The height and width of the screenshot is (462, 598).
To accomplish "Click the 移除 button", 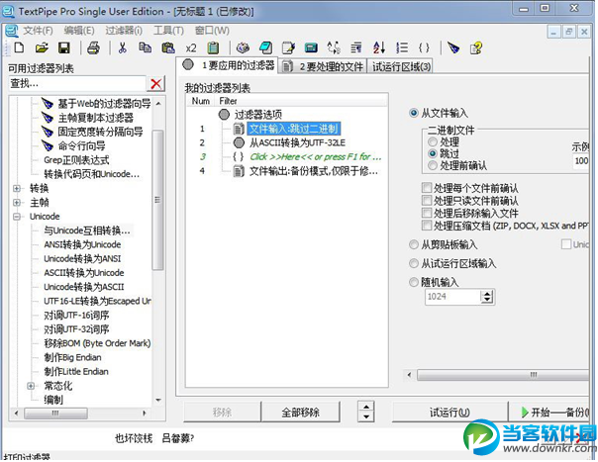I will [x=222, y=413].
